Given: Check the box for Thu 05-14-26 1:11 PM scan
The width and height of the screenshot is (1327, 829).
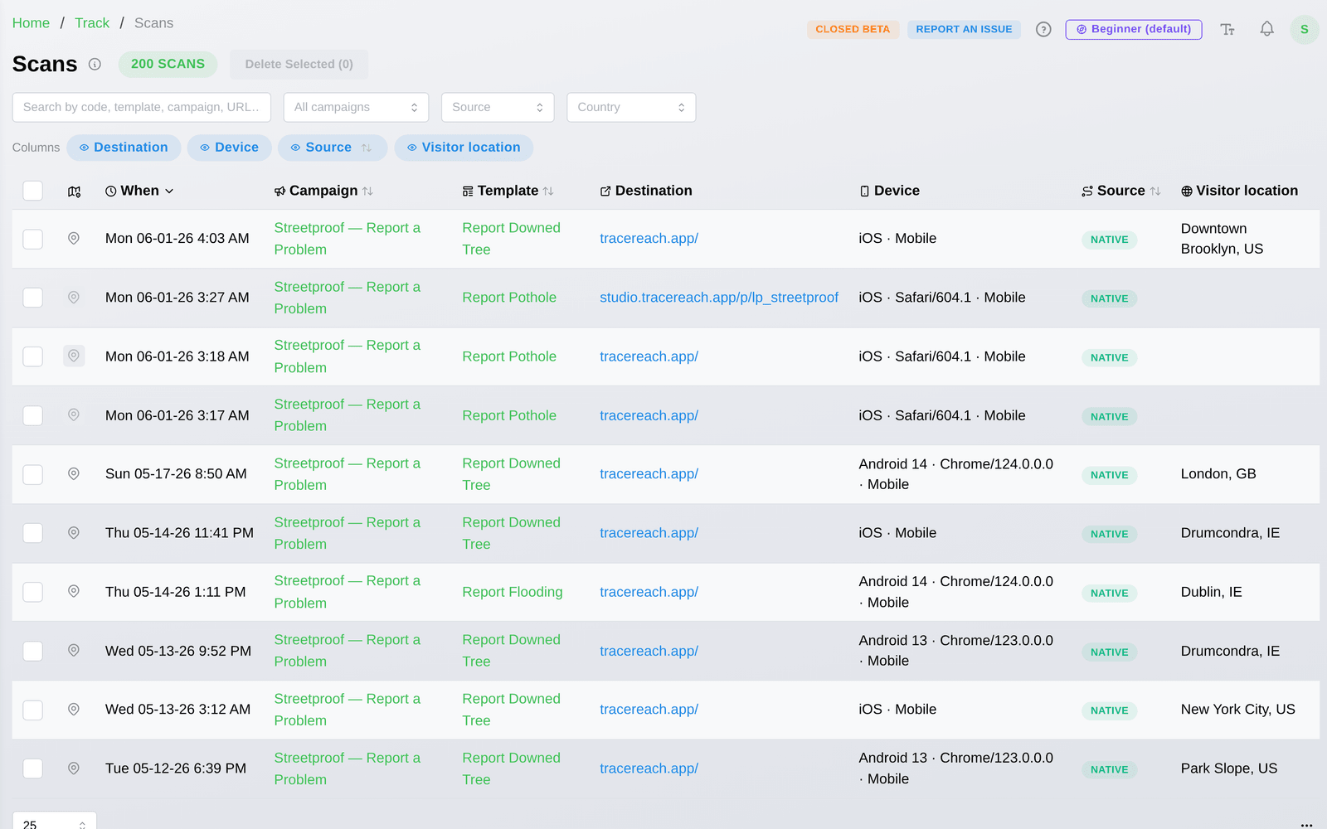Looking at the screenshot, I should 33,592.
